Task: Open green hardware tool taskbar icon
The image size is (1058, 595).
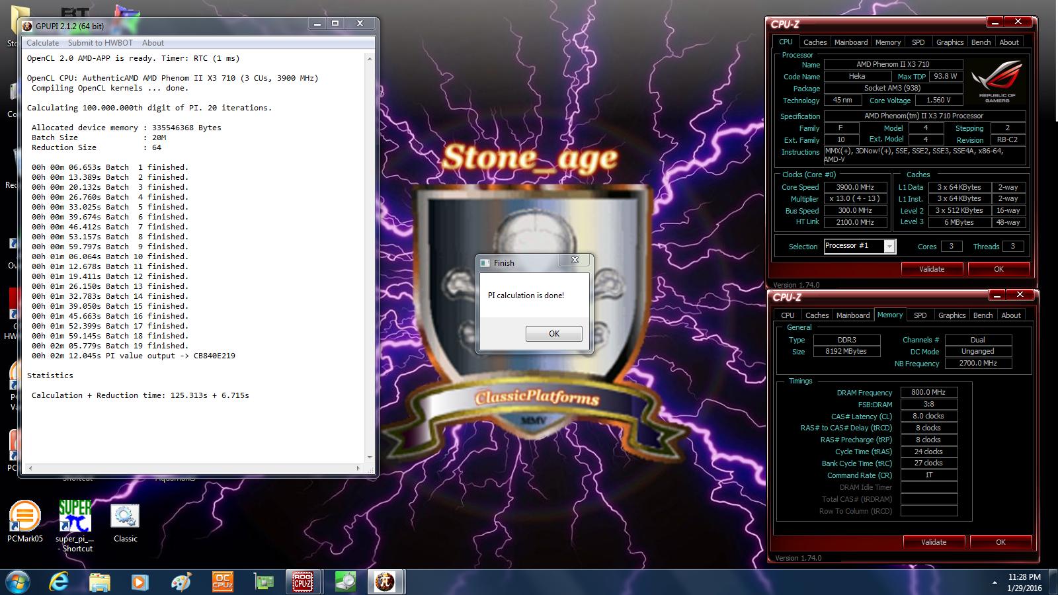Action: coord(264,582)
